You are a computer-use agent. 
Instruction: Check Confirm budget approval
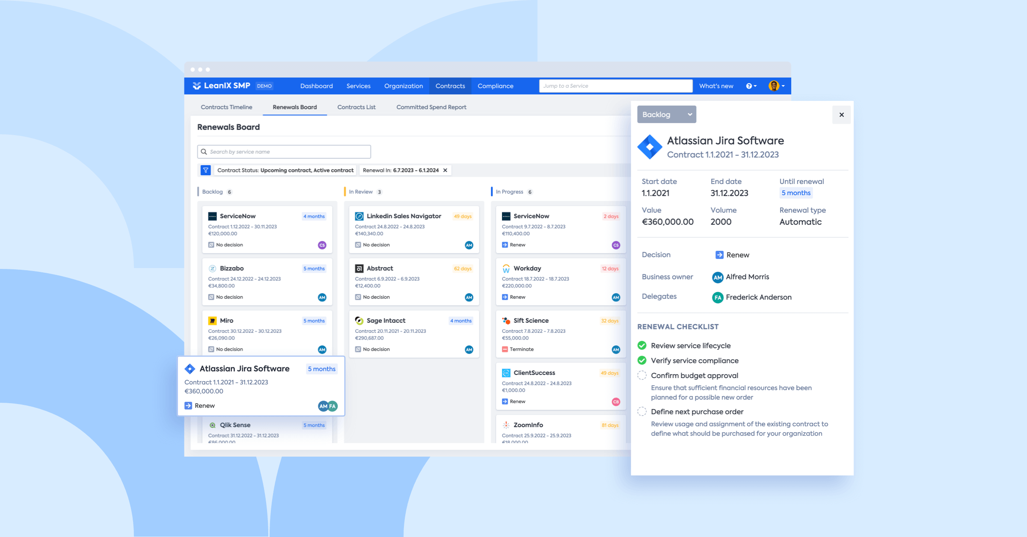coord(642,375)
